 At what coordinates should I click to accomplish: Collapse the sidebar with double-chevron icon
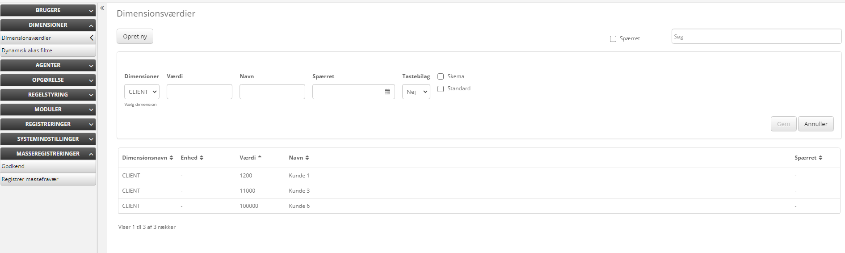pos(102,8)
